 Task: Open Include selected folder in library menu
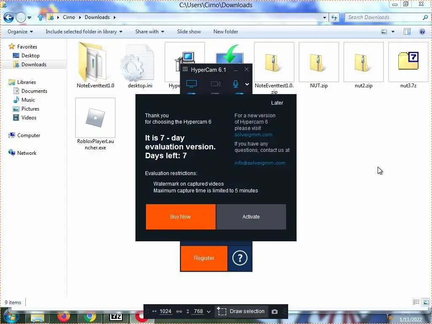click(84, 32)
